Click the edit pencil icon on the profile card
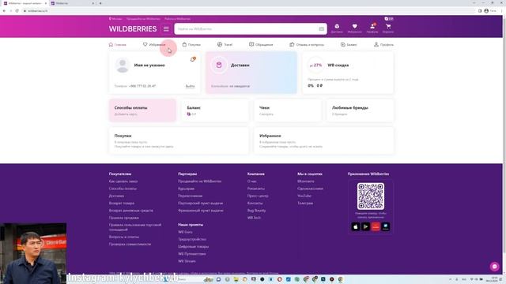 click(193, 59)
